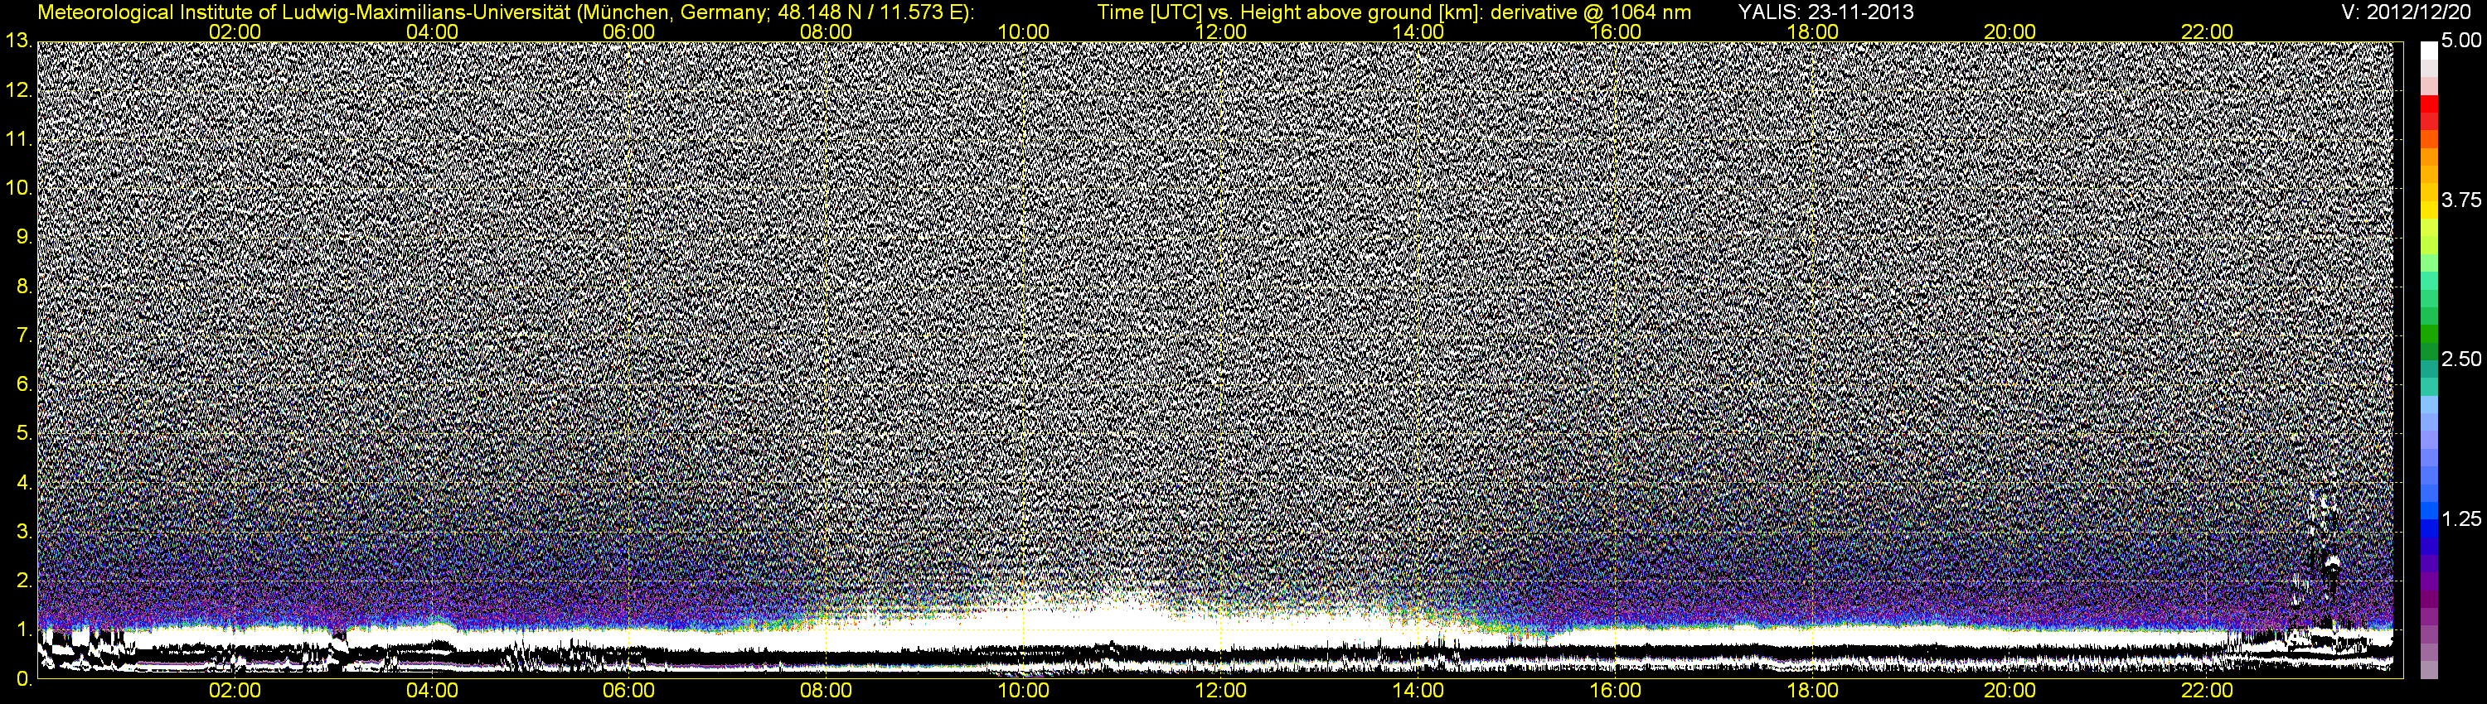The image size is (2487, 704).
Task: Click the '13.' height axis label
Action: pyautogui.click(x=19, y=41)
